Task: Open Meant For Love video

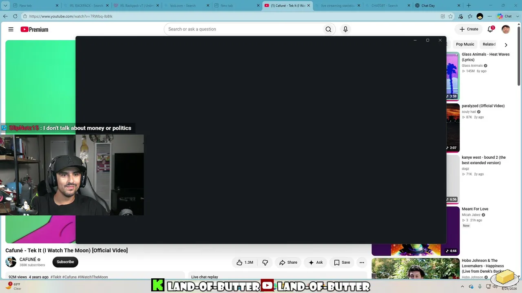Action: click(475, 209)
